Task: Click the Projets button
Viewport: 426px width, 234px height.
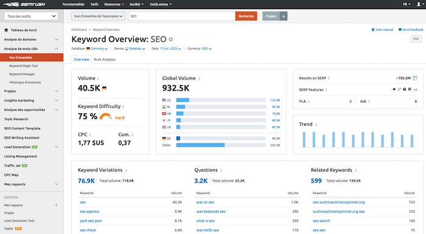Action: click(271, 16)
